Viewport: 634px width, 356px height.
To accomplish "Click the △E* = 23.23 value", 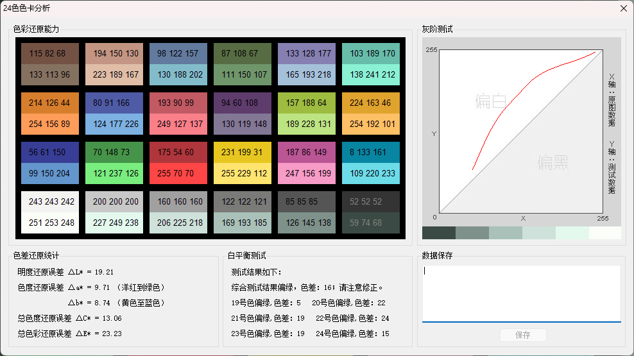I will (99, 334).
